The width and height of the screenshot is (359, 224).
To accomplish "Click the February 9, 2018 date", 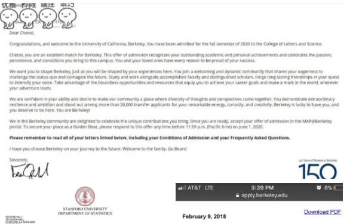I will (204, 216).
